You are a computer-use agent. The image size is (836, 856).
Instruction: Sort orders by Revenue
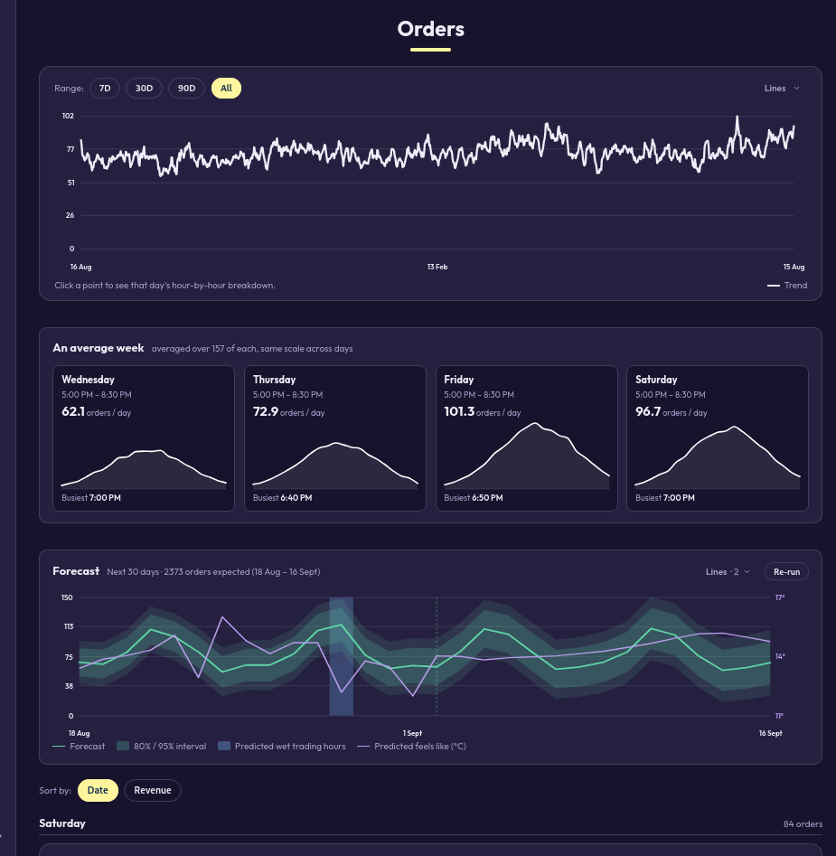pos(153,791)
